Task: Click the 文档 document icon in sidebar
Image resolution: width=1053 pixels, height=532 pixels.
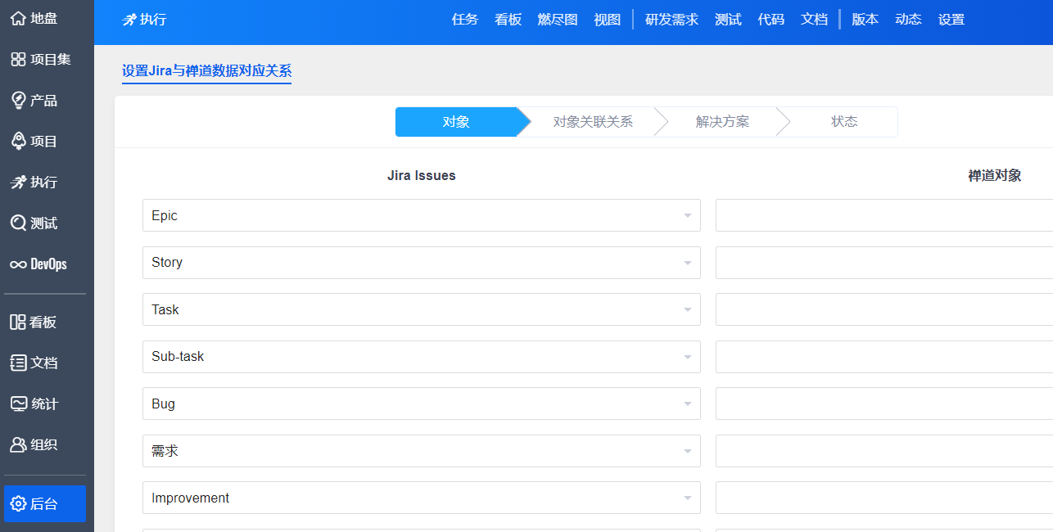Action: [18, 363]
